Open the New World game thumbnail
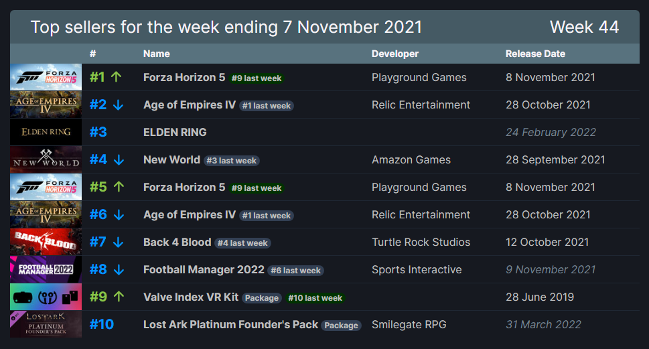 pos(46,159)
